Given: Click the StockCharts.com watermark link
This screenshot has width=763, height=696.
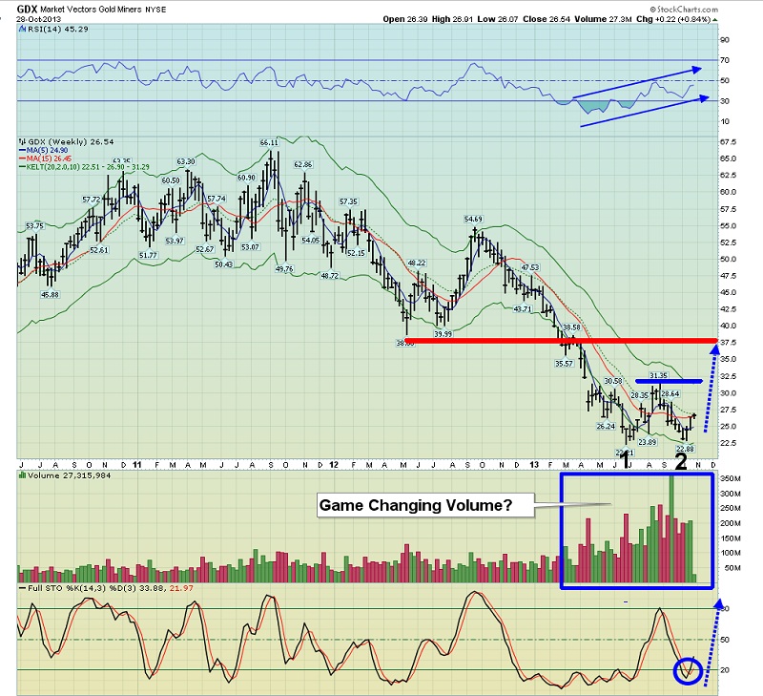Looking at the screenshot, I should tap(717, 7).
